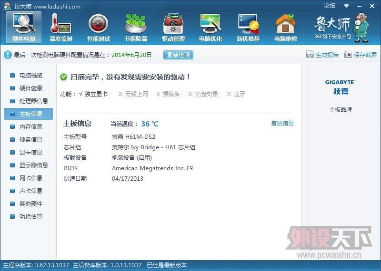Viewport: 381px width, 271px height.
Task: Click the 主板品牌 label
Action: coord(341,110)
